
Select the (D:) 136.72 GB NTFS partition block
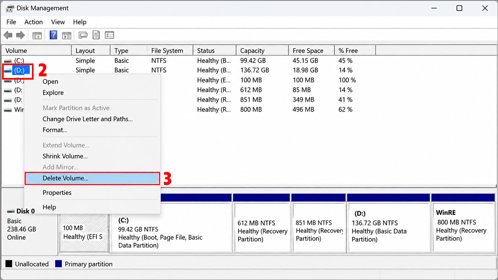(x=388, y=227)
